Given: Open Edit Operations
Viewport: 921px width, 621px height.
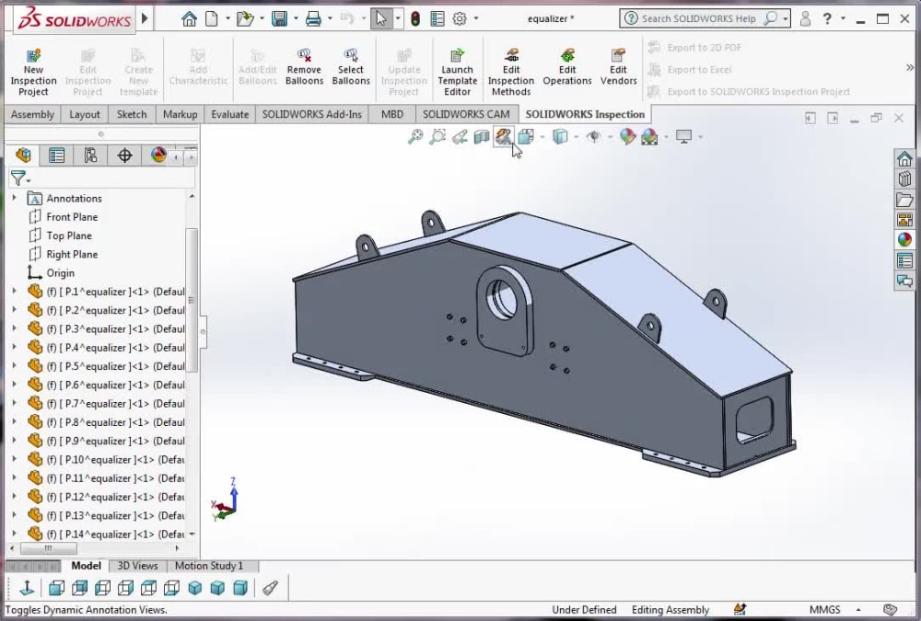Looking at the screenshot, I should point(566,67).
